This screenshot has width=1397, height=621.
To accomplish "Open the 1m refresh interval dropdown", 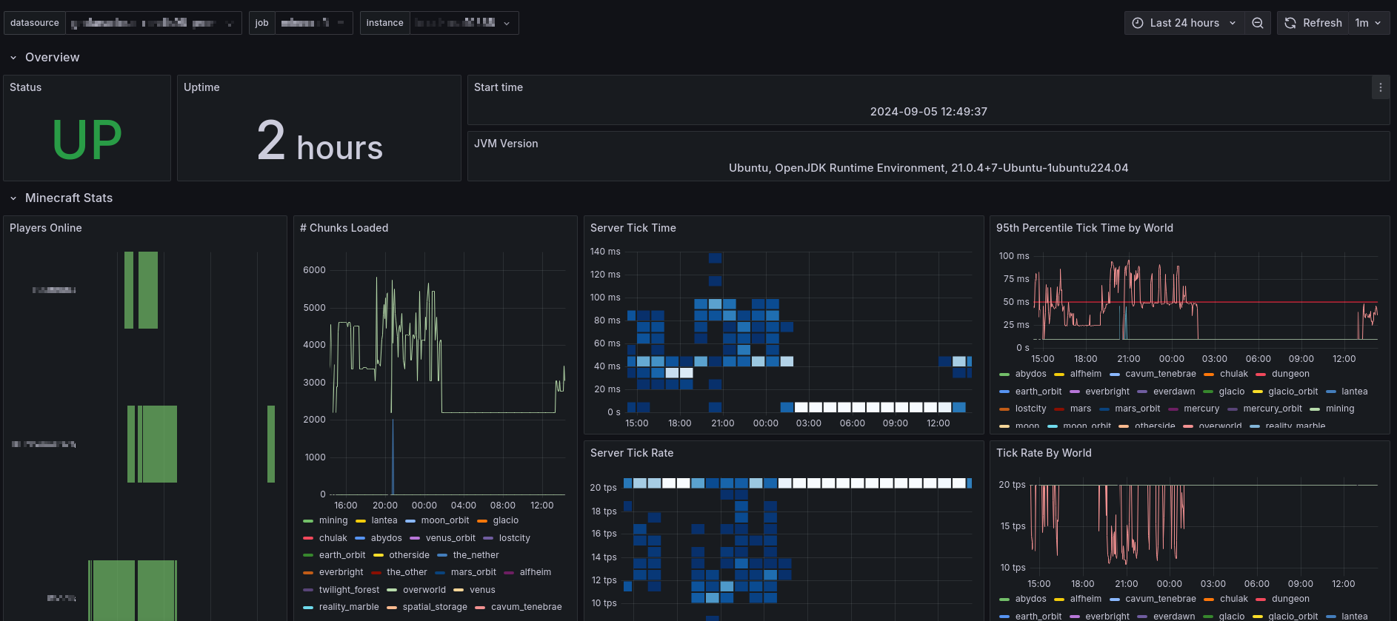I will point(1369,23).
